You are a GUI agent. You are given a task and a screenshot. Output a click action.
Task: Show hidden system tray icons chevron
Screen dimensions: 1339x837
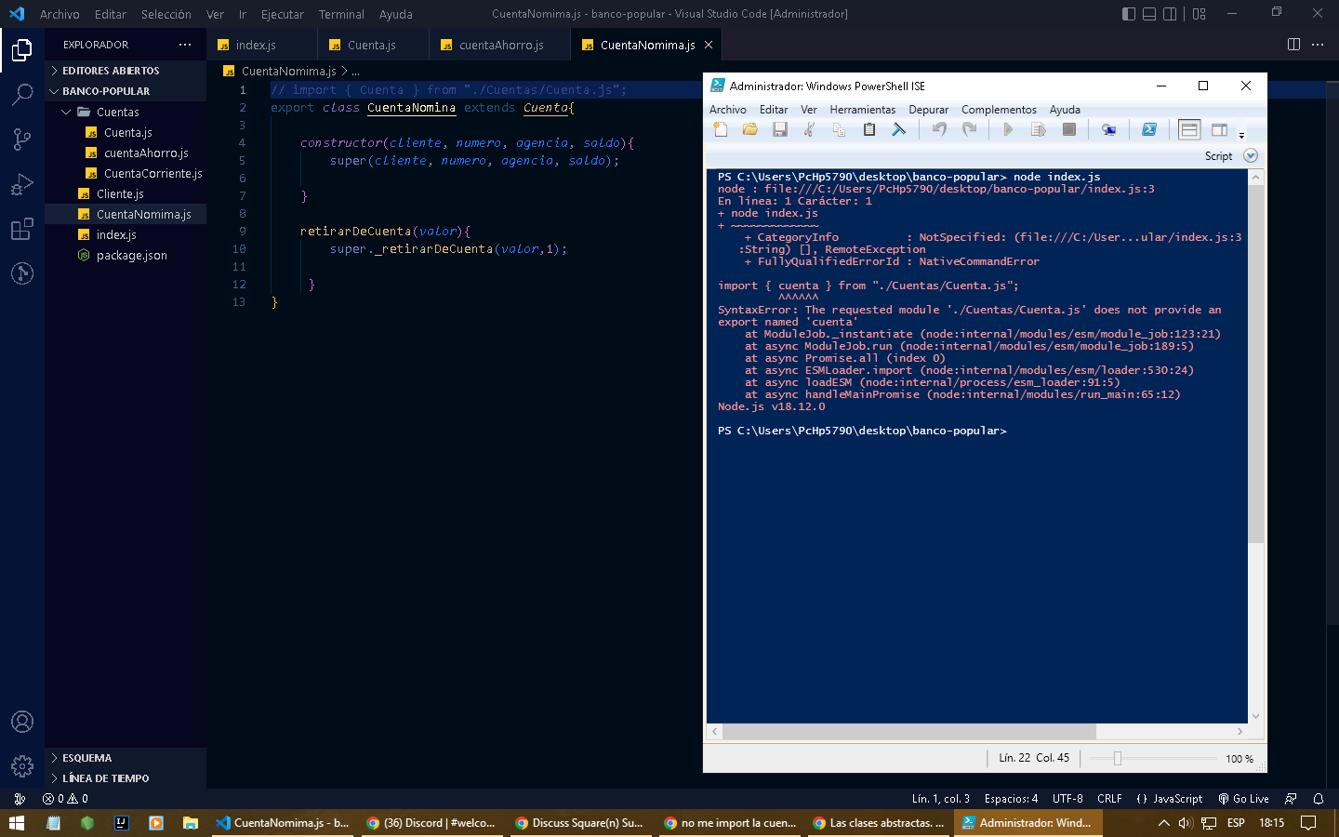click(1163, 823)
